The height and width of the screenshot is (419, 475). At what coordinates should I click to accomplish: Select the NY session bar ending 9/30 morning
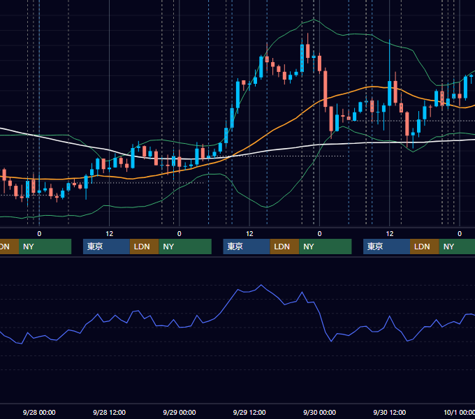tap(326, 247)
